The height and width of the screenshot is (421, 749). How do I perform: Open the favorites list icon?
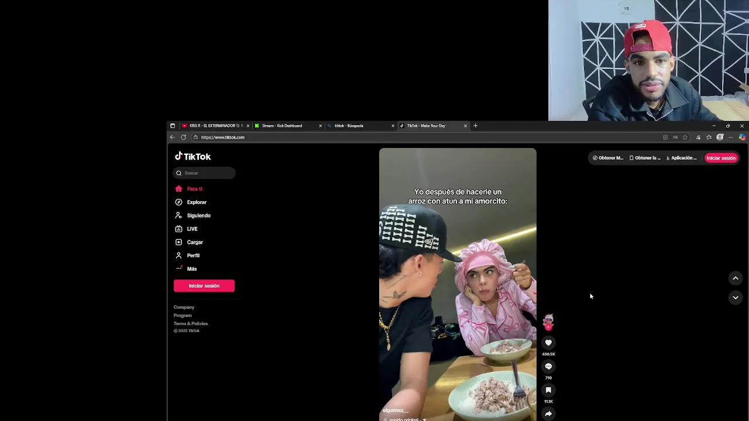pos(709,137)
